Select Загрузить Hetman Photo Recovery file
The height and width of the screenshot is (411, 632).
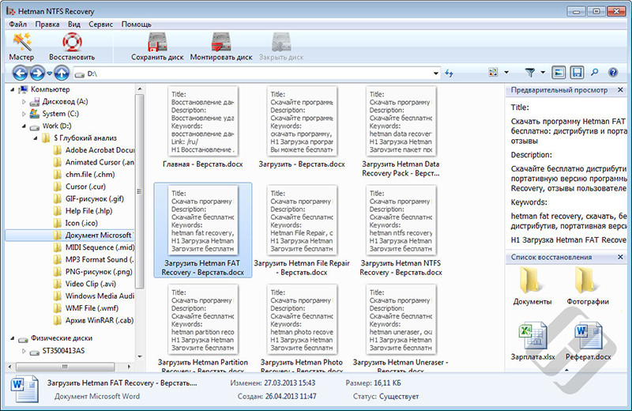(302, 328)
